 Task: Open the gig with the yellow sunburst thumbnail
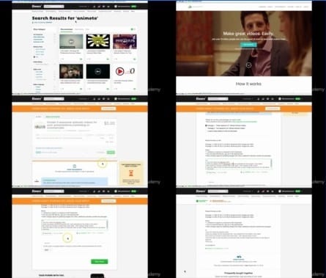tap(98, 42)
